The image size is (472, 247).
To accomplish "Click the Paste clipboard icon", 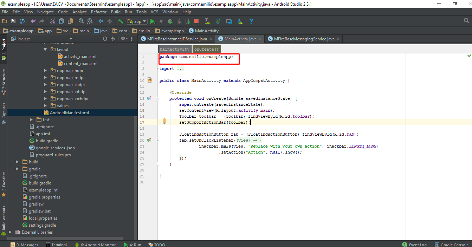I will click(x=70, y=21).
